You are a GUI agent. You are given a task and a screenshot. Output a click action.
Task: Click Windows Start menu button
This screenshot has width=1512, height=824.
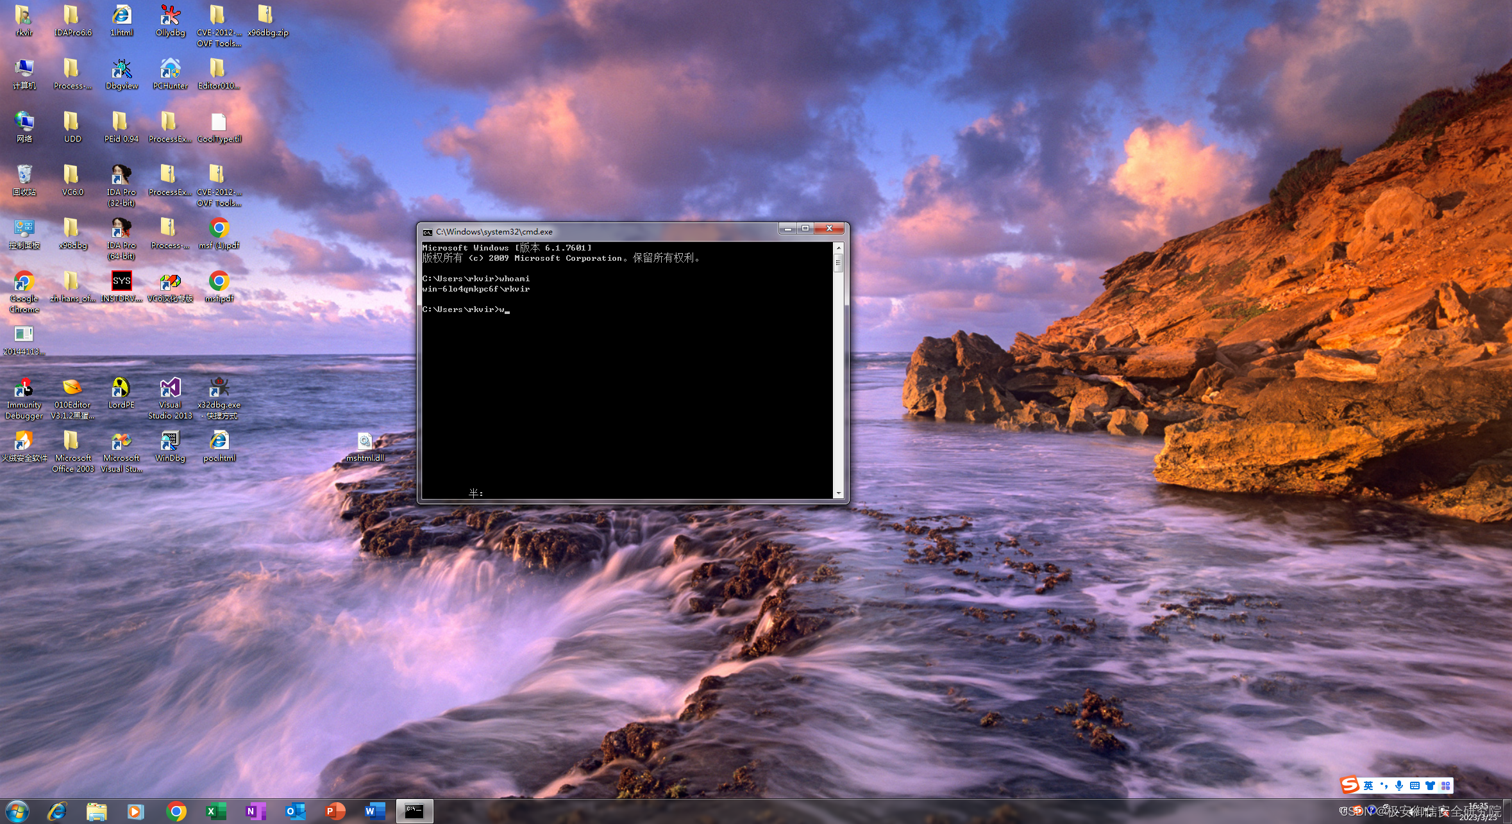click(x=15, y=811)
